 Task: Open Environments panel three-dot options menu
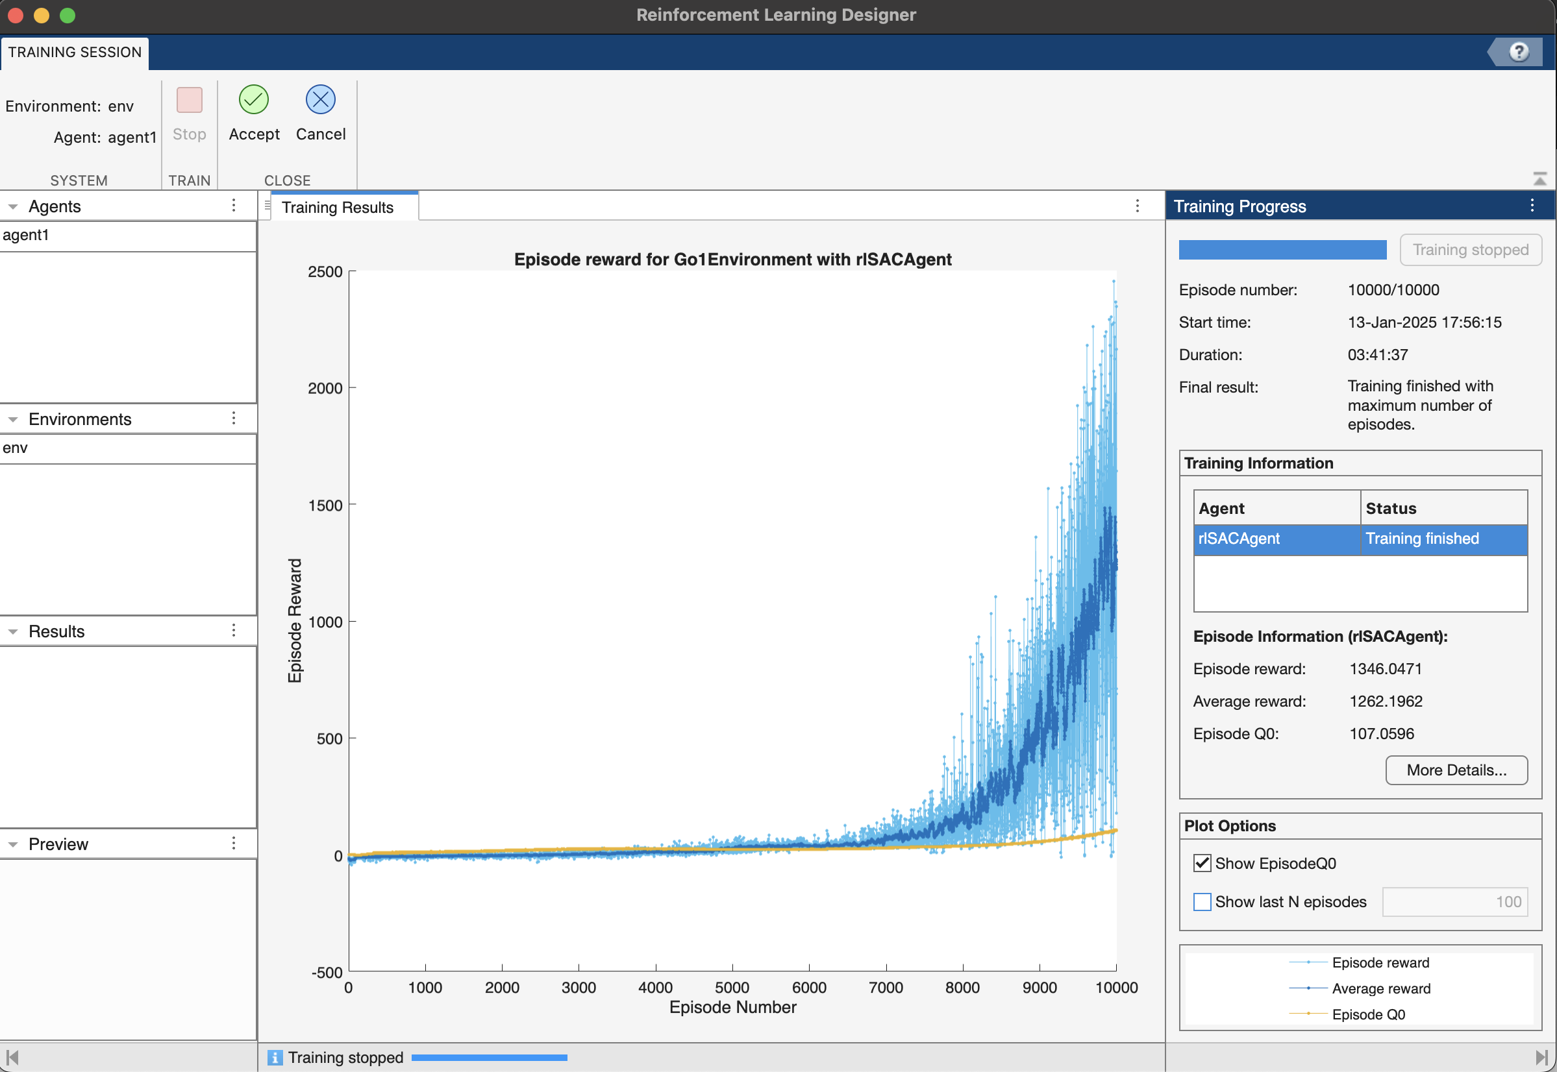[234, 419]
